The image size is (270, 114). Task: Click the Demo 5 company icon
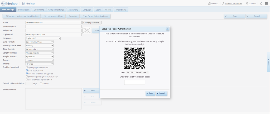point(209,3)
